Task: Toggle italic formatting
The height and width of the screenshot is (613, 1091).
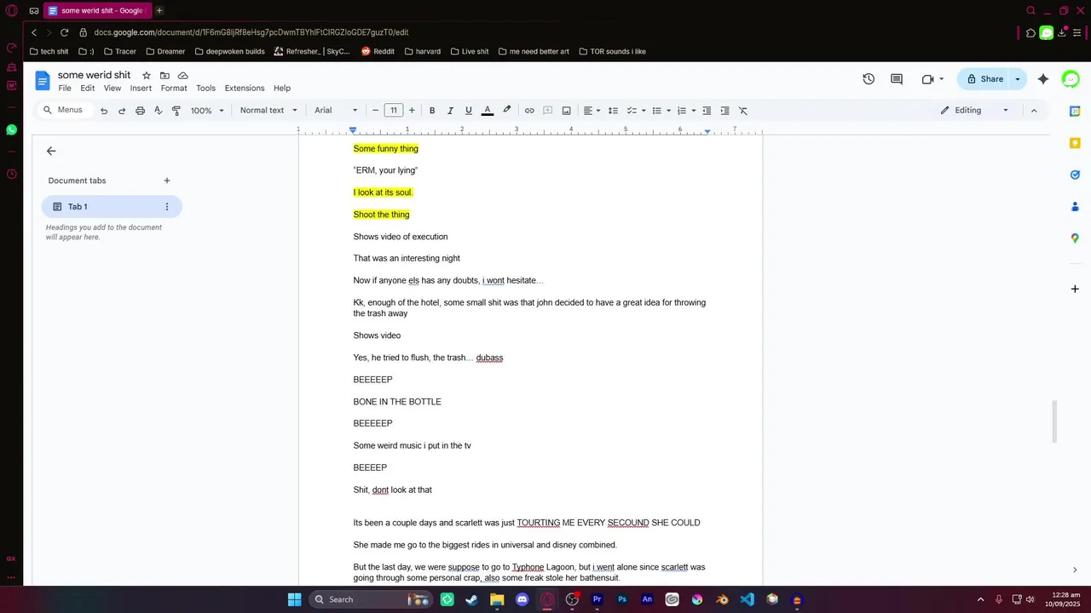Action: (x=450, y=111)
